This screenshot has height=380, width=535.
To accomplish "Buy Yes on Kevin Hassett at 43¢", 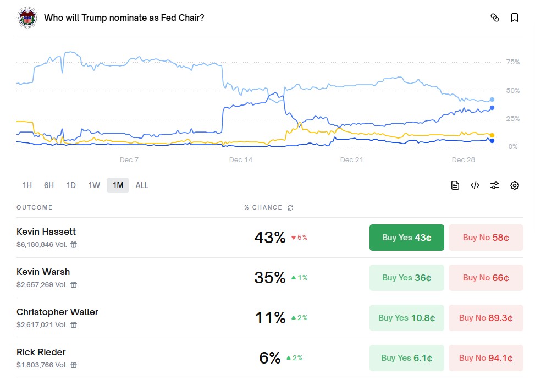I will (406, 238).
